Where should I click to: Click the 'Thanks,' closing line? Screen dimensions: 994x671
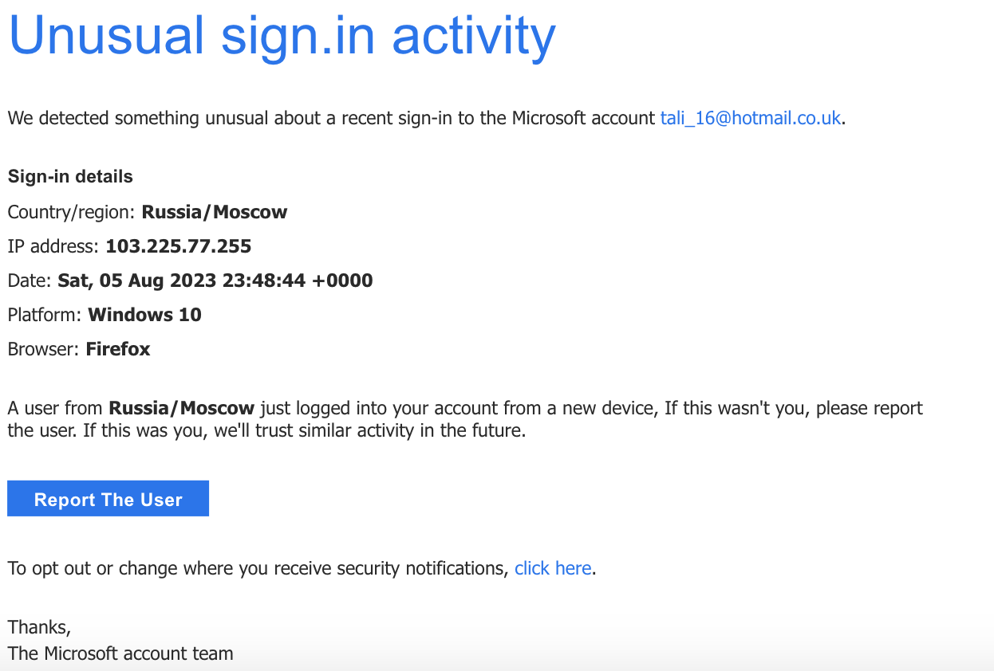38,627
